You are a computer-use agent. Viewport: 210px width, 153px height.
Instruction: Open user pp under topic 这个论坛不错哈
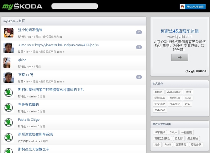tap(30, 37)
